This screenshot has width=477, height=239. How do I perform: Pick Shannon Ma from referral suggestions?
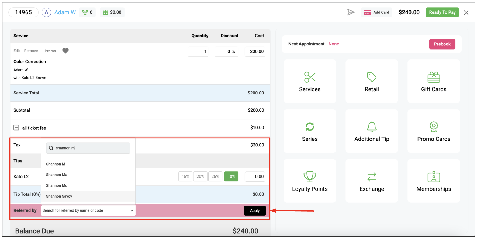pyautogui.click(x=57, y=175)
